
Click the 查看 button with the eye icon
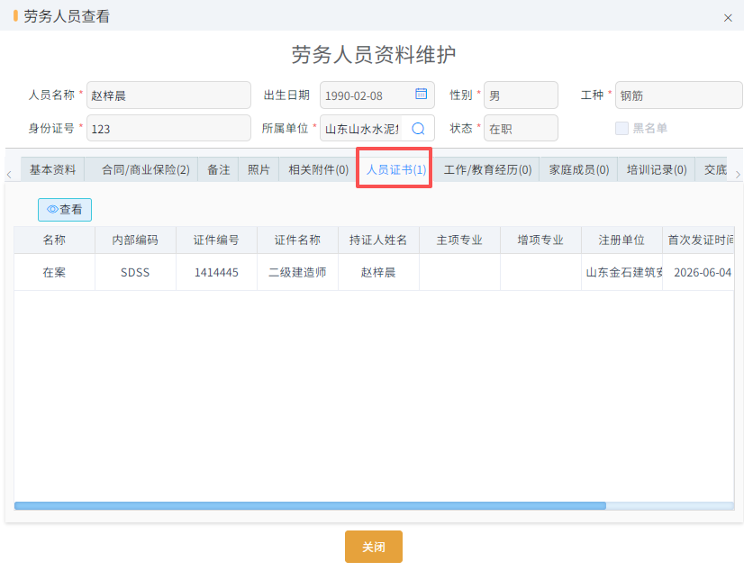pyautogui.click(x=65, y=210)
